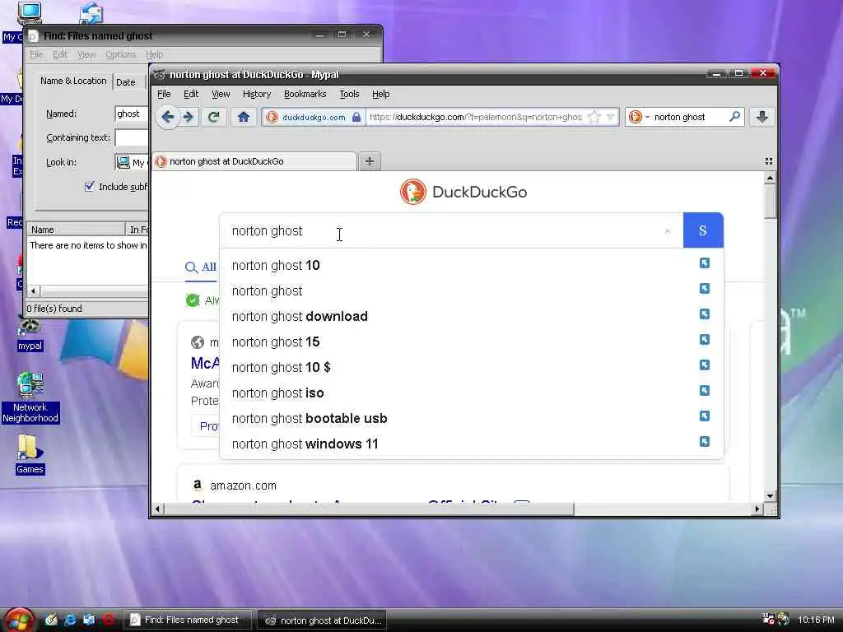Open the Help menu in Mypal
843x632 pixels.
pyautogui.click(x=380, y=94)
